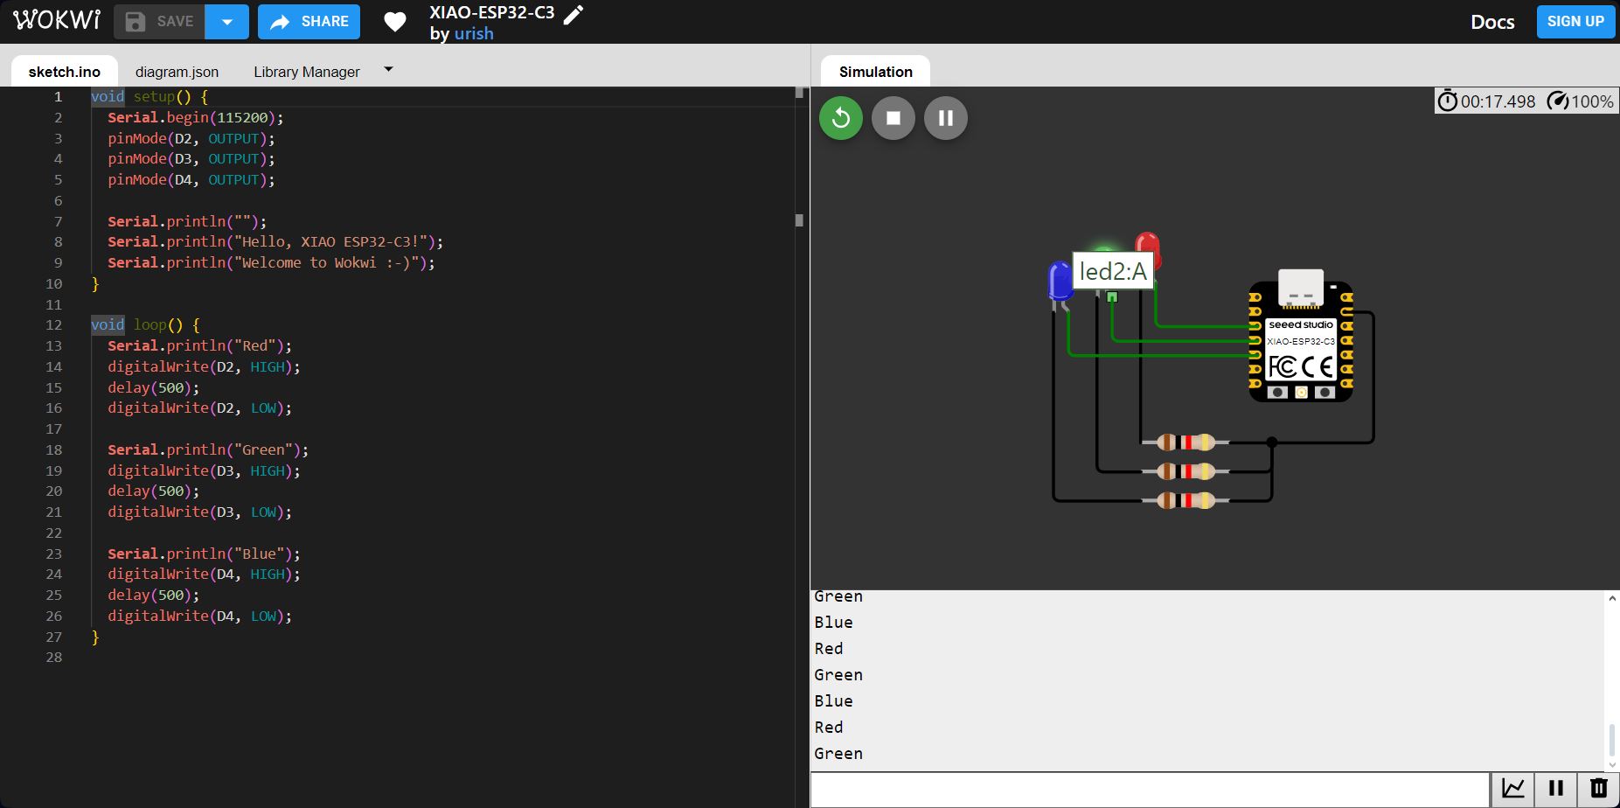Click the Wokwi logo
Image resolution: width=1620 pixels, height=808 pixels.
[x=57, y=21]
